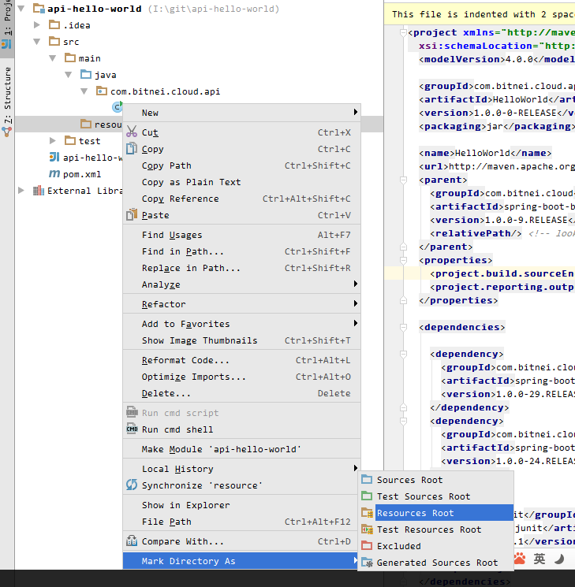Click the Java class icon under package
The height and width of the screenshot is (587, 575).
coord(118,107)
